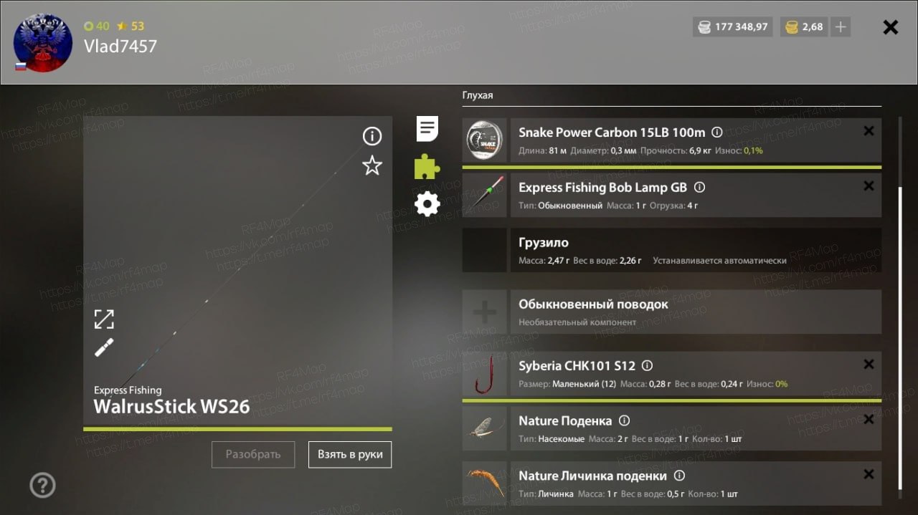
Task: Select the green puzzle components tab
Action: (x=427, y=167)
